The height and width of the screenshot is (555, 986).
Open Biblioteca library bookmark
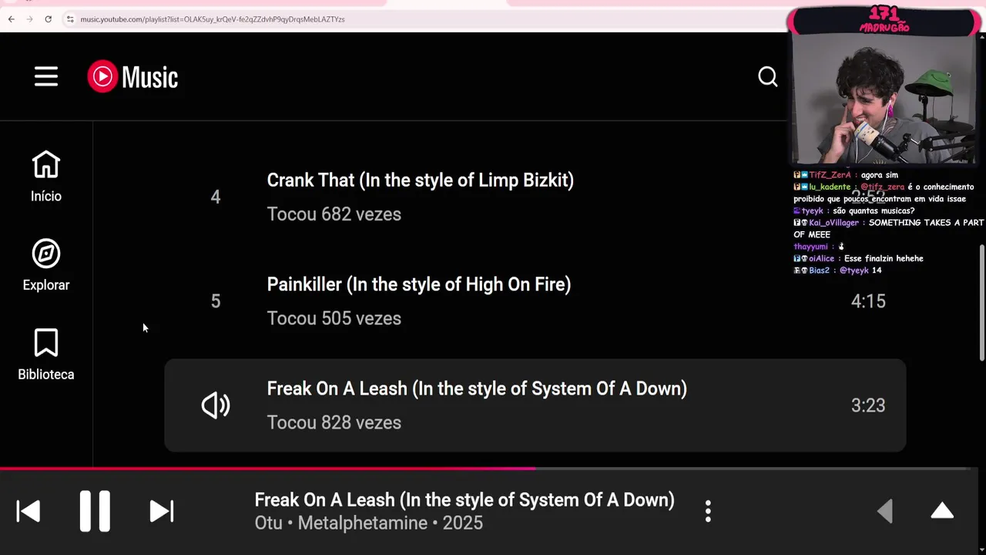point(46,355)
